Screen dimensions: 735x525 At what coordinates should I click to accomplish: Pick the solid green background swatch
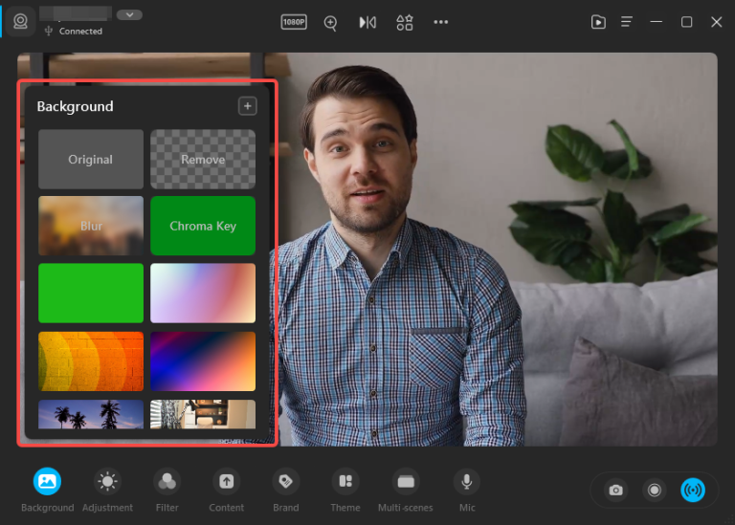tap(91, 293)
